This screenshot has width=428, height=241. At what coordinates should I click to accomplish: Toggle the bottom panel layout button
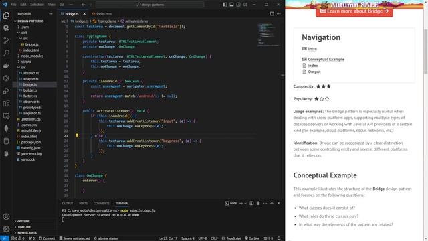pyautogui.click(x=231, y=5)
